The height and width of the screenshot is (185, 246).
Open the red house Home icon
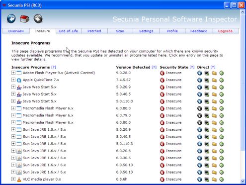coord(24,18)
